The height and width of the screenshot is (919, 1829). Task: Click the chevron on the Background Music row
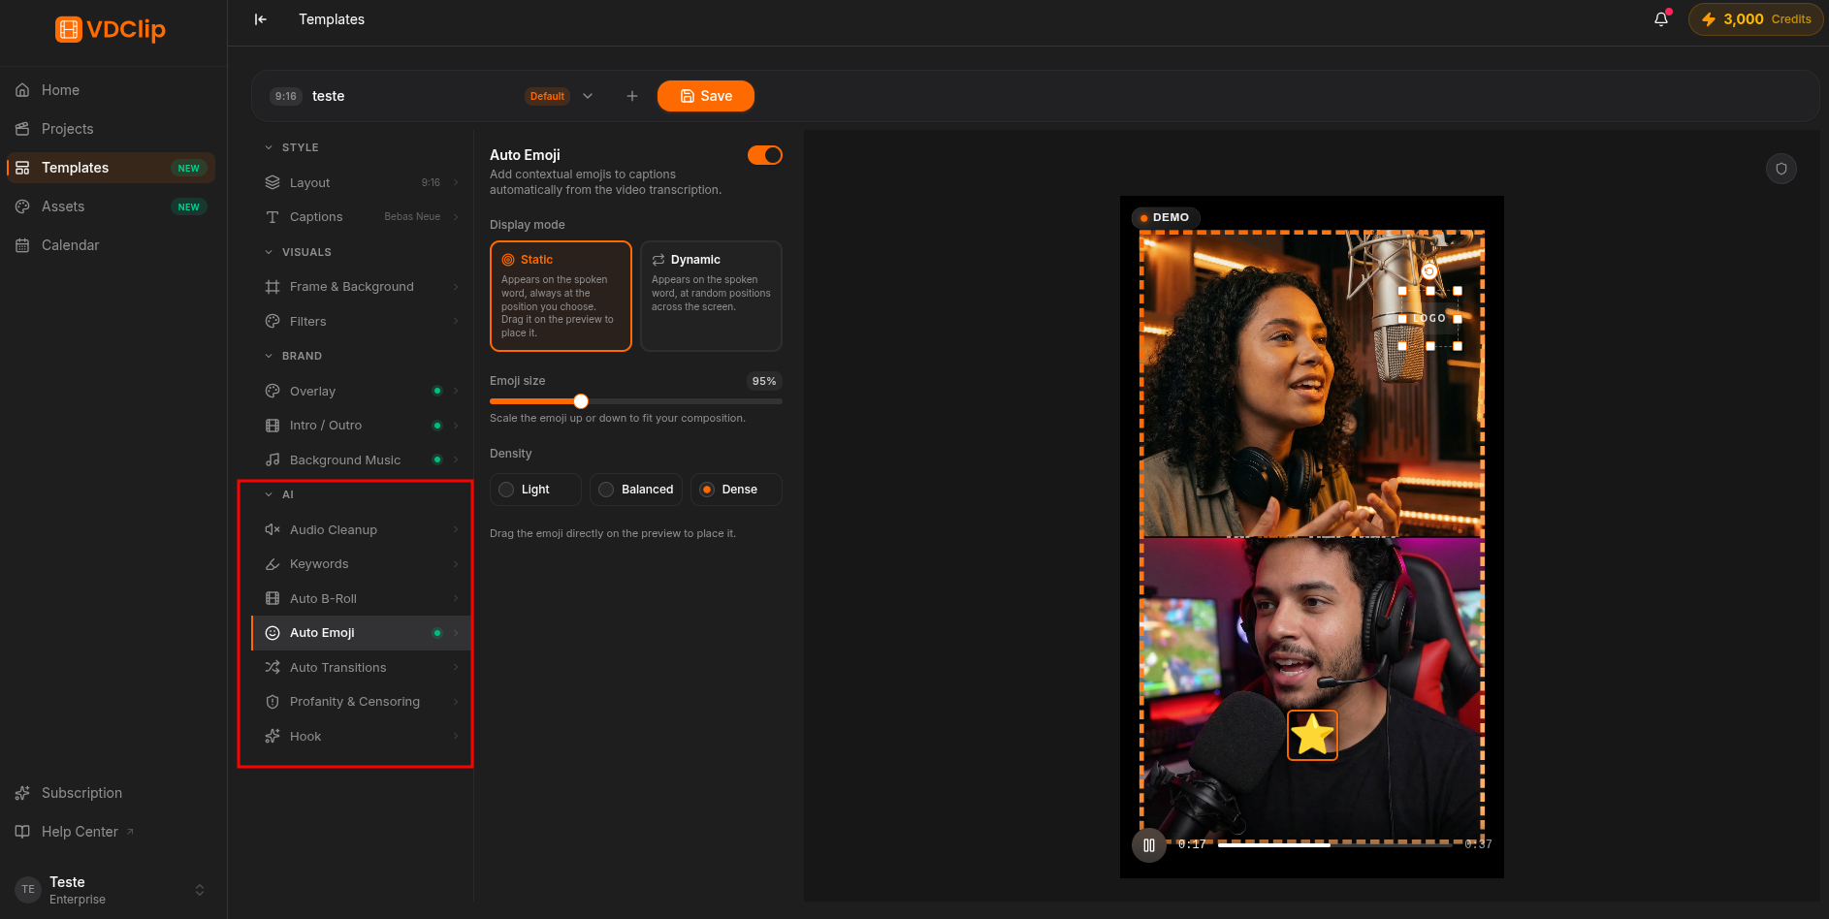pyautogui.click(x=456, y=459)
